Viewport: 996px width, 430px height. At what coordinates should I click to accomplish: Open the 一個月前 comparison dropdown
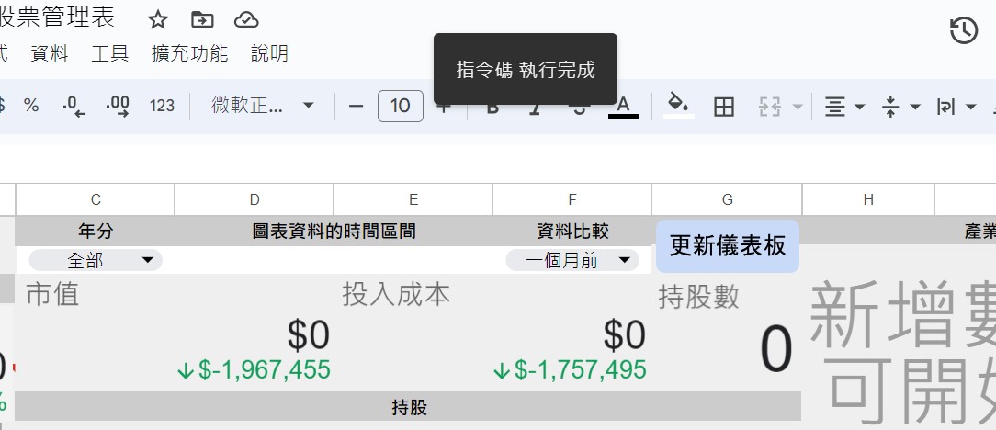point(572,261)
